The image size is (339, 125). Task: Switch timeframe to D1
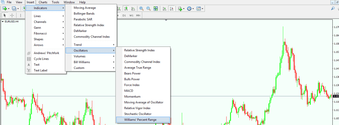click(x=124, y=16)
